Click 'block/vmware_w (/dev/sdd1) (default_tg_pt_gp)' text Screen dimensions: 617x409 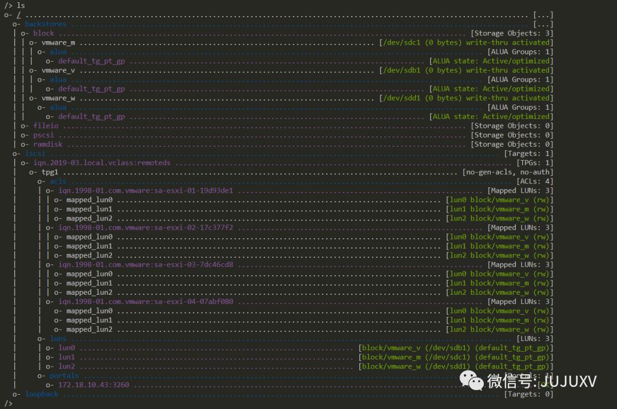coord(456,366)
